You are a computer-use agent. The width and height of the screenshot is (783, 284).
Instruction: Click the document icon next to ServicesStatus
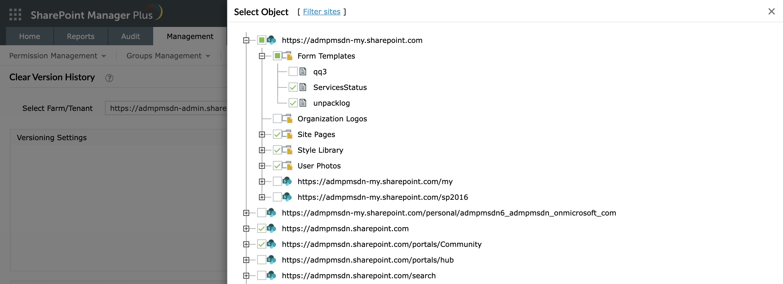click(303, 87)
